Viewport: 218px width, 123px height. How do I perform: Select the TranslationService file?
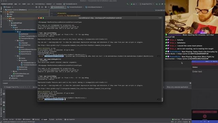pyautogui.click(x=26, y=38)
